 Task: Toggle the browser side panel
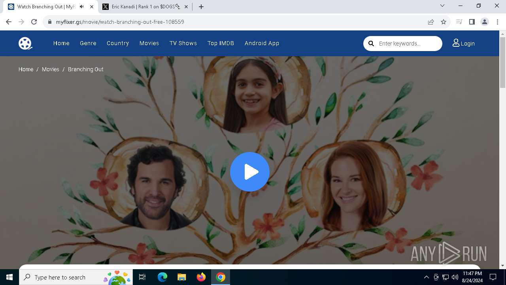pos(472,22)
